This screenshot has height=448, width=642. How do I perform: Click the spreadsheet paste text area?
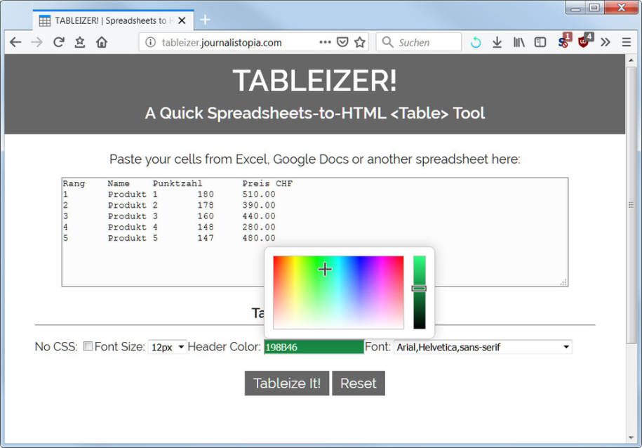315,232
